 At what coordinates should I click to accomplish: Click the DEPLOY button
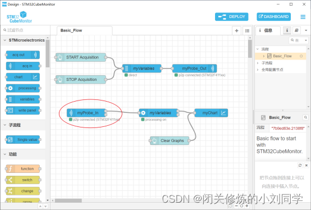pyautogui.click(x=231, y=17)
